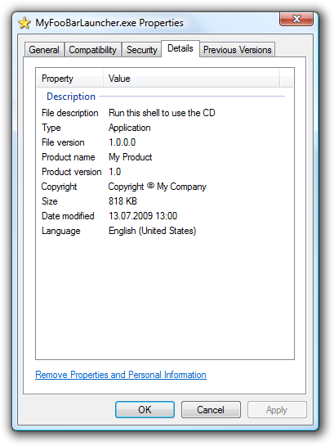Open the Previous Versions tab
334x446 pixels.
[238, 50]
